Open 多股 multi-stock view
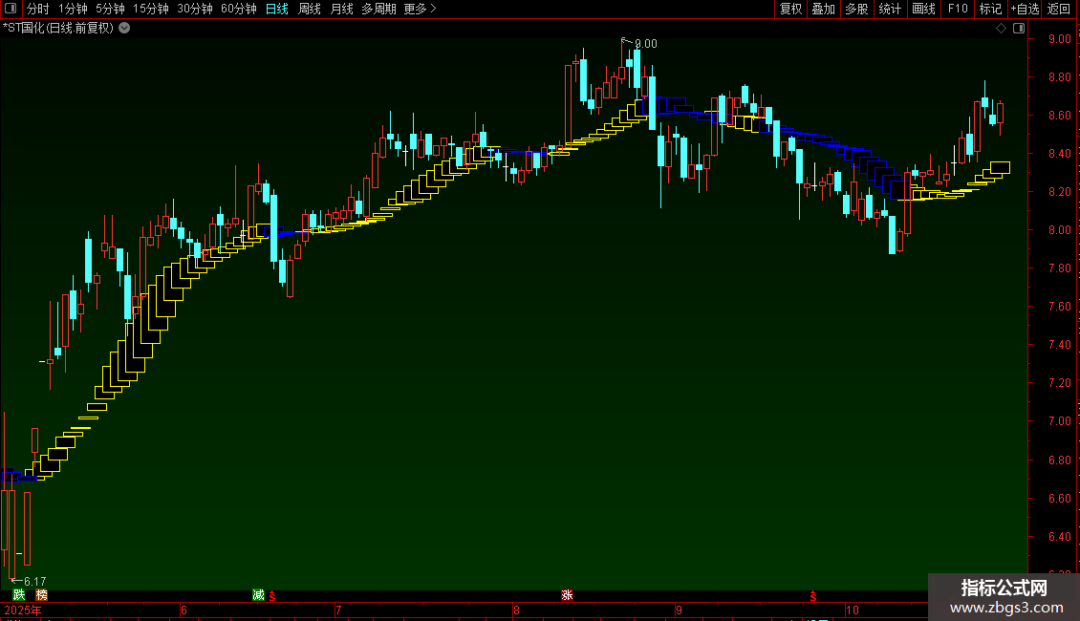 tap(857, 9)
